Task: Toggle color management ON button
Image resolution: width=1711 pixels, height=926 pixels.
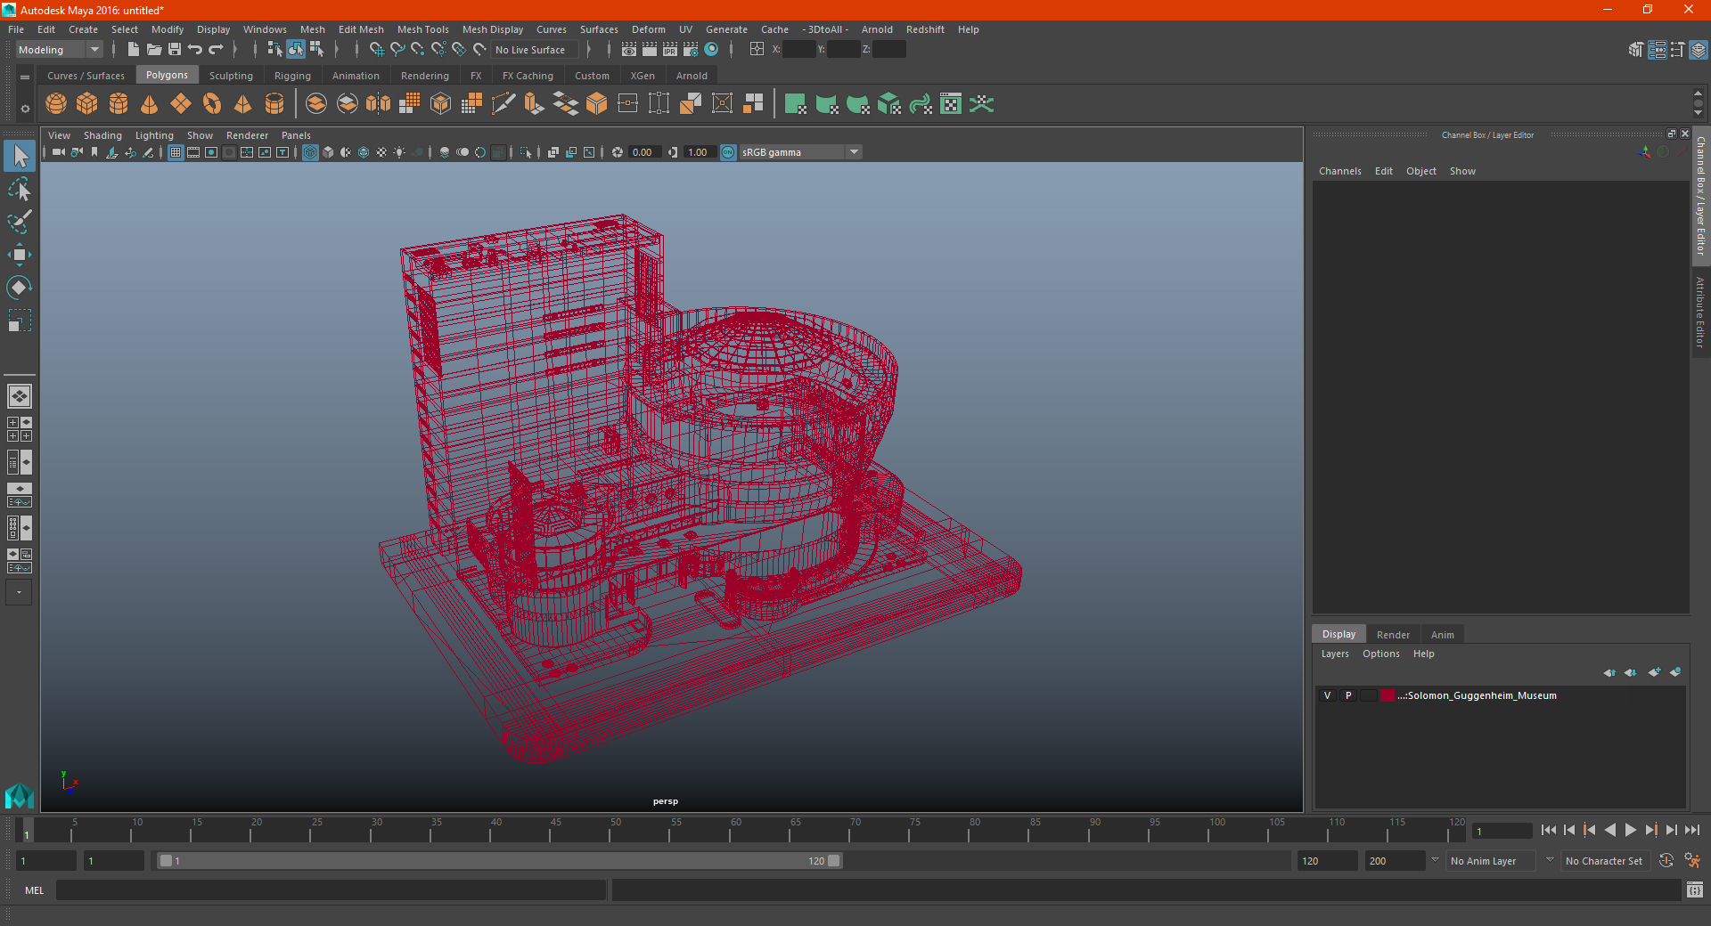Action: 728,152
